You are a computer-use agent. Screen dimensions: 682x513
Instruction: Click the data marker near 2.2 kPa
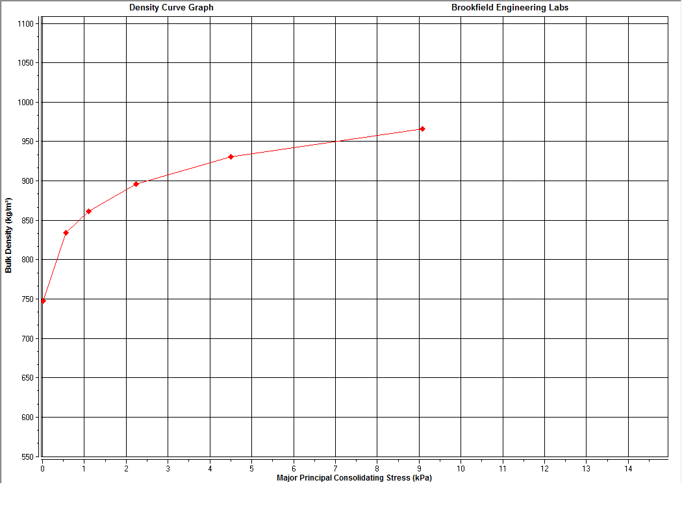click(x=136, y=183)
